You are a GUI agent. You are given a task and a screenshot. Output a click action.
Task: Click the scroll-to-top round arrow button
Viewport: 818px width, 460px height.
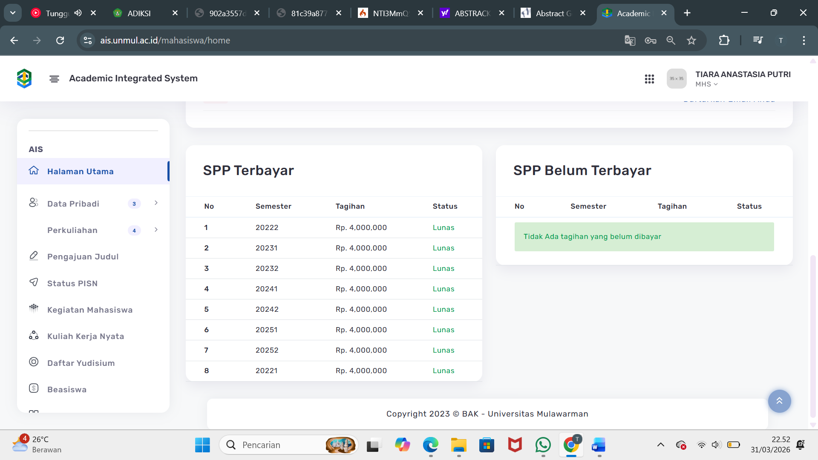click(779, 401)
